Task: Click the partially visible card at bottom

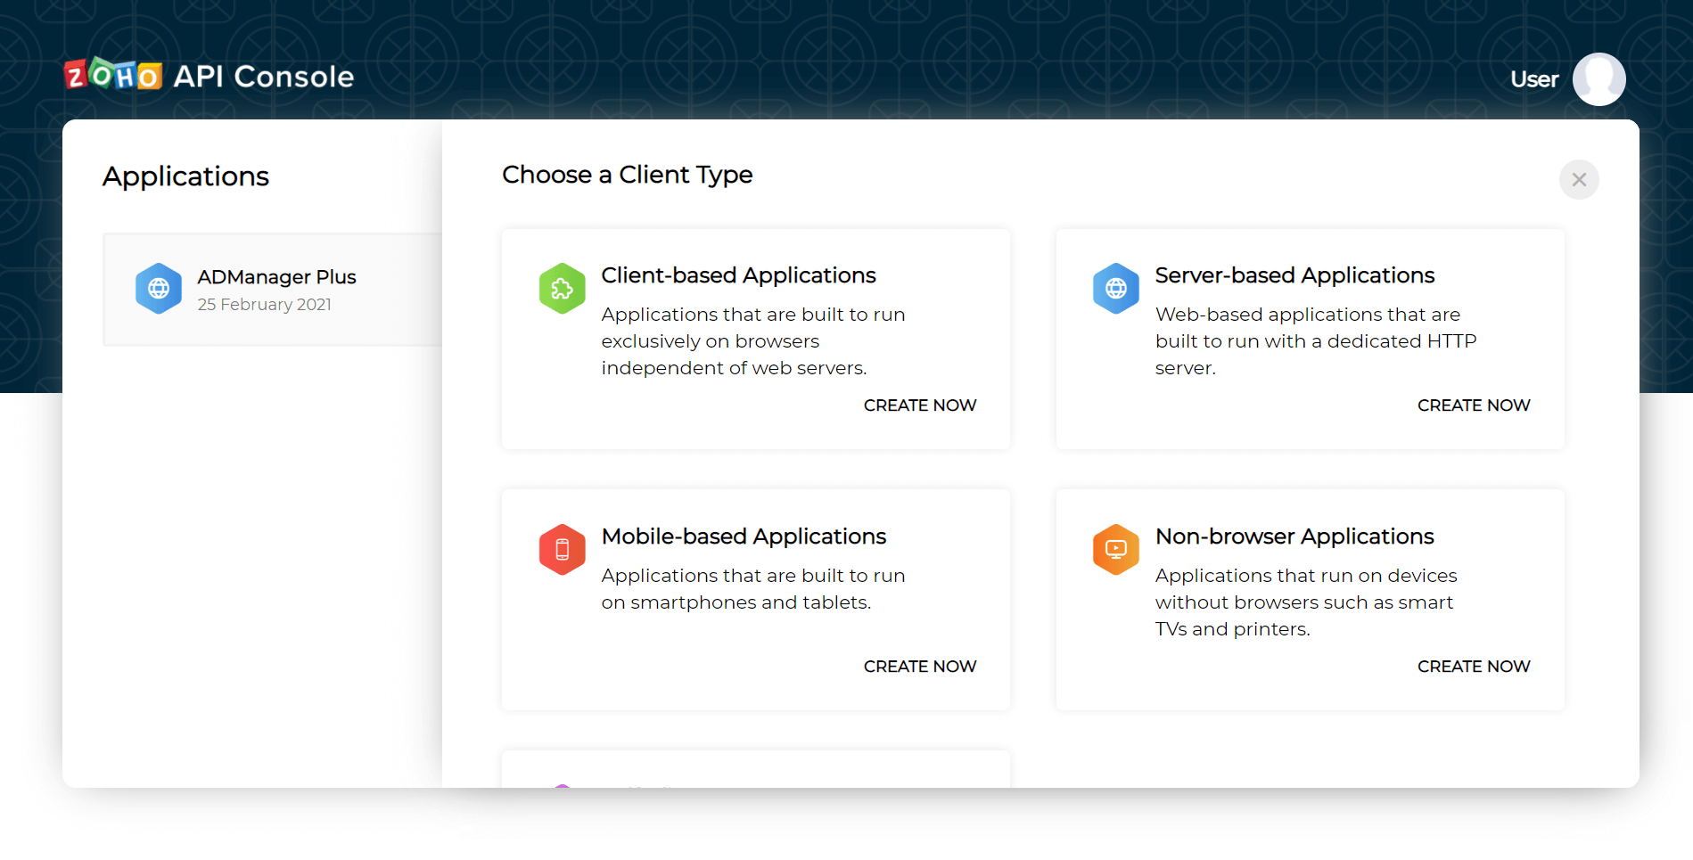Action: coord(755,770)
